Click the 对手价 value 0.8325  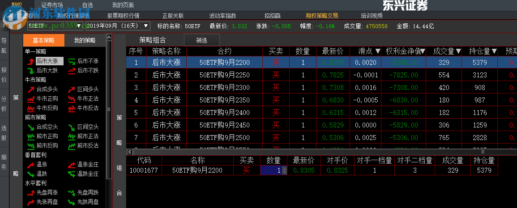coord(338,170)
